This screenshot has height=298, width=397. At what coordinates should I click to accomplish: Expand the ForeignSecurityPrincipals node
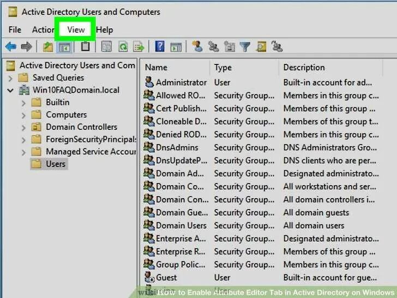23,140
